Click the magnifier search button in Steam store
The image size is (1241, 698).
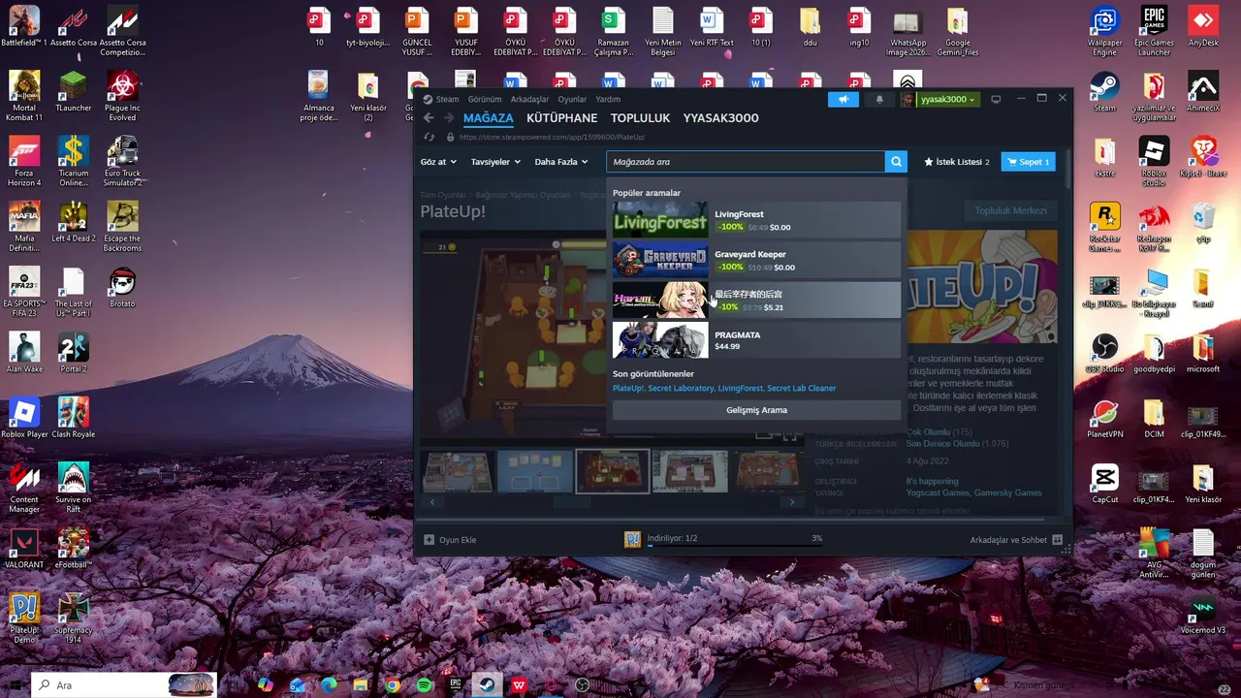pos(897,162)
